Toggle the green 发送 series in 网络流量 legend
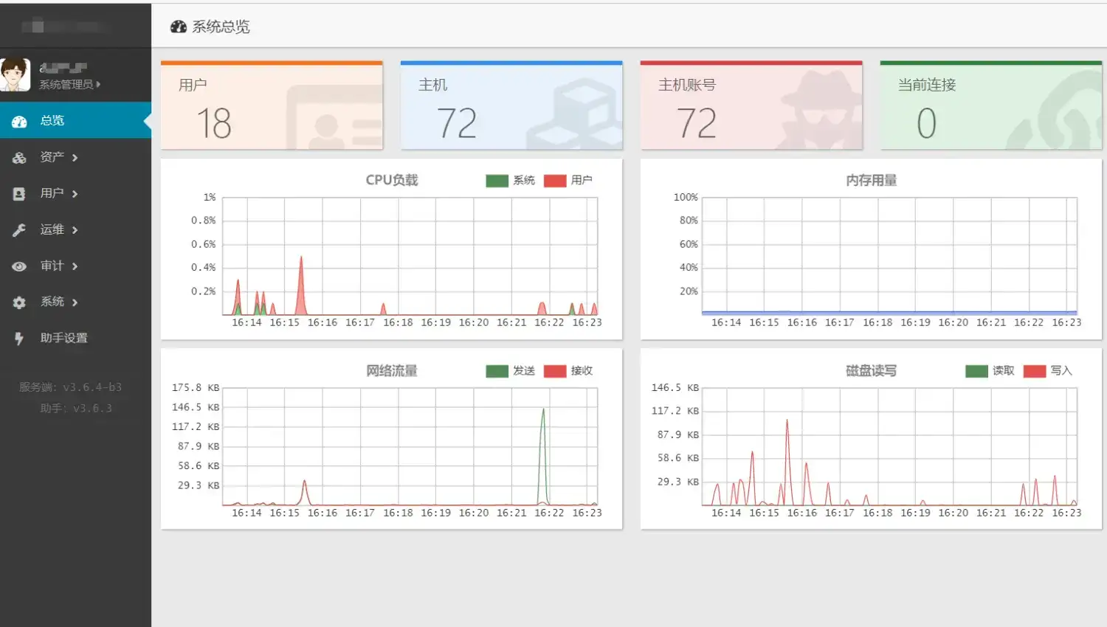 [x=510, y=370]
